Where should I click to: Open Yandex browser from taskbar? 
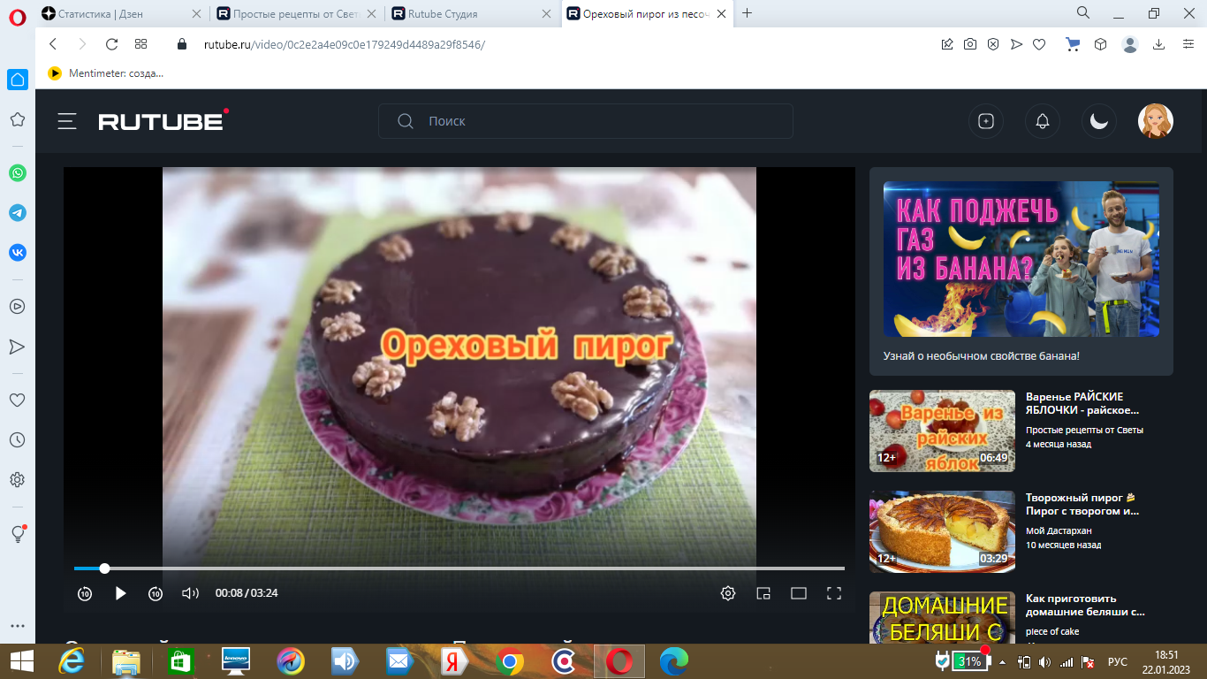click(x=454, y=660)
